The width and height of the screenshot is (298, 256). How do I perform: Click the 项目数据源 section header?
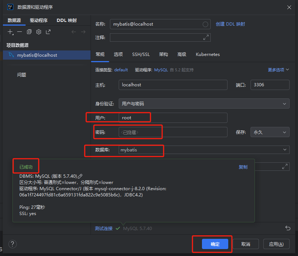18,45
